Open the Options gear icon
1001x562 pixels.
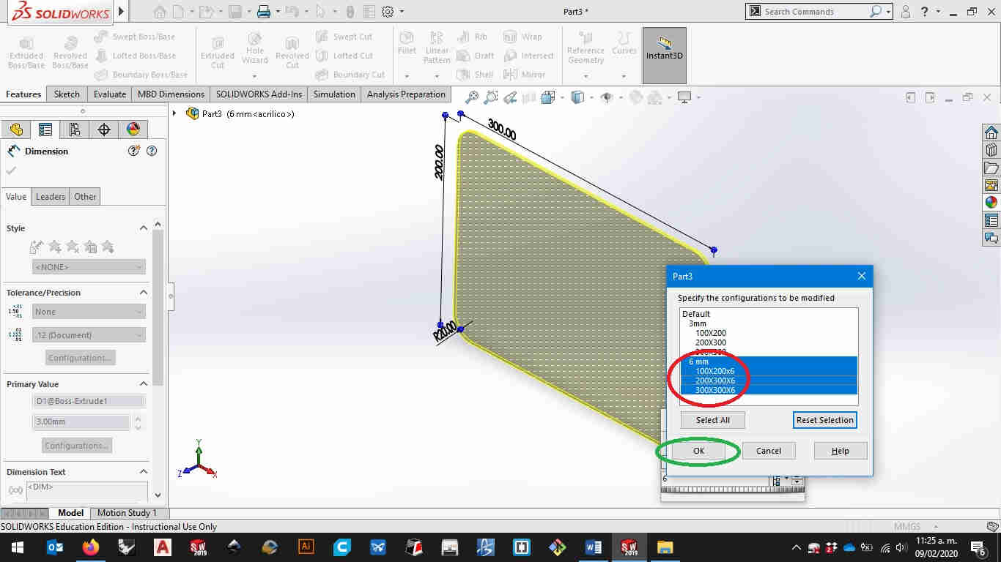[388, 12]
